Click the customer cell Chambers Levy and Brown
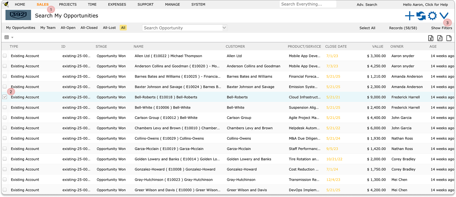Screen dimensions: 456x197 tap(250, 128)
